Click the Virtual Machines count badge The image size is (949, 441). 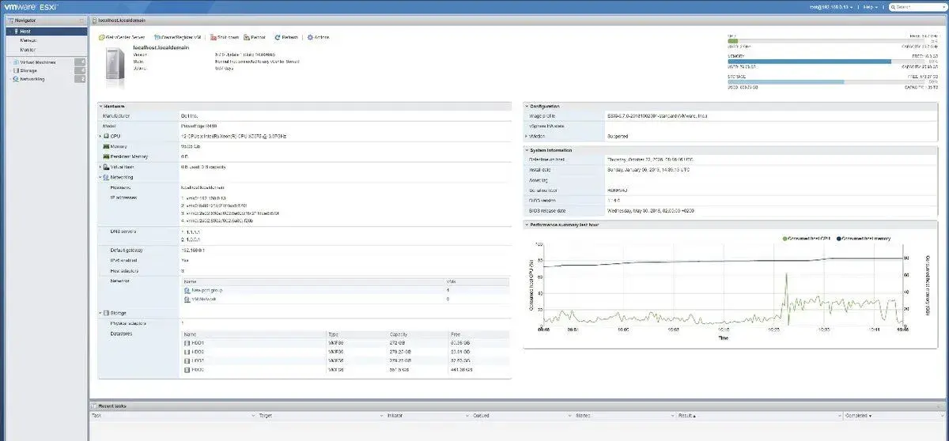click(x=80, y=61)
